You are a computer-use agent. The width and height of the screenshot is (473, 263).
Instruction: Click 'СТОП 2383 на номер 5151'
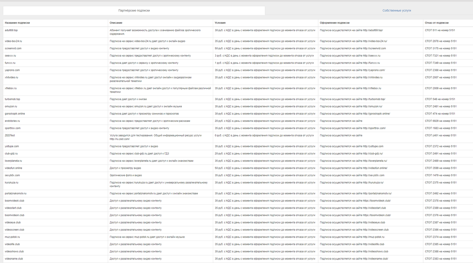click(x=441, y=259)
